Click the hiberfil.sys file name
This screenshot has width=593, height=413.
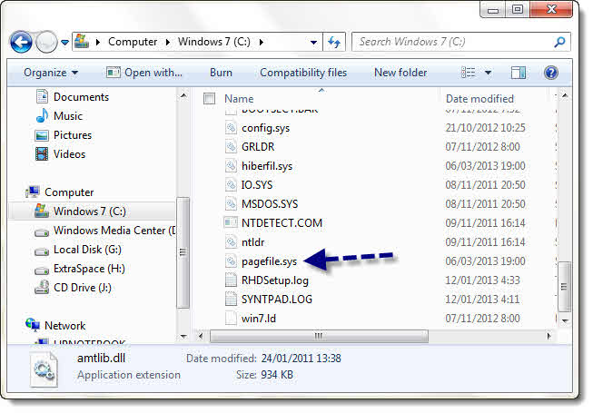point(267,166)
